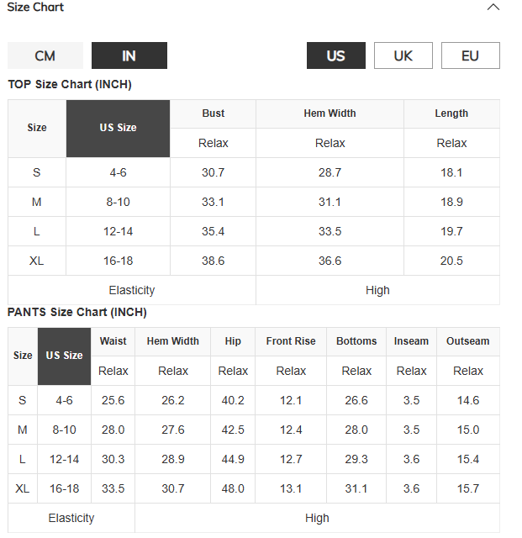Select the IN unit toggle
The width and height of the screenshot is (522, 538).
click(129, 55)
